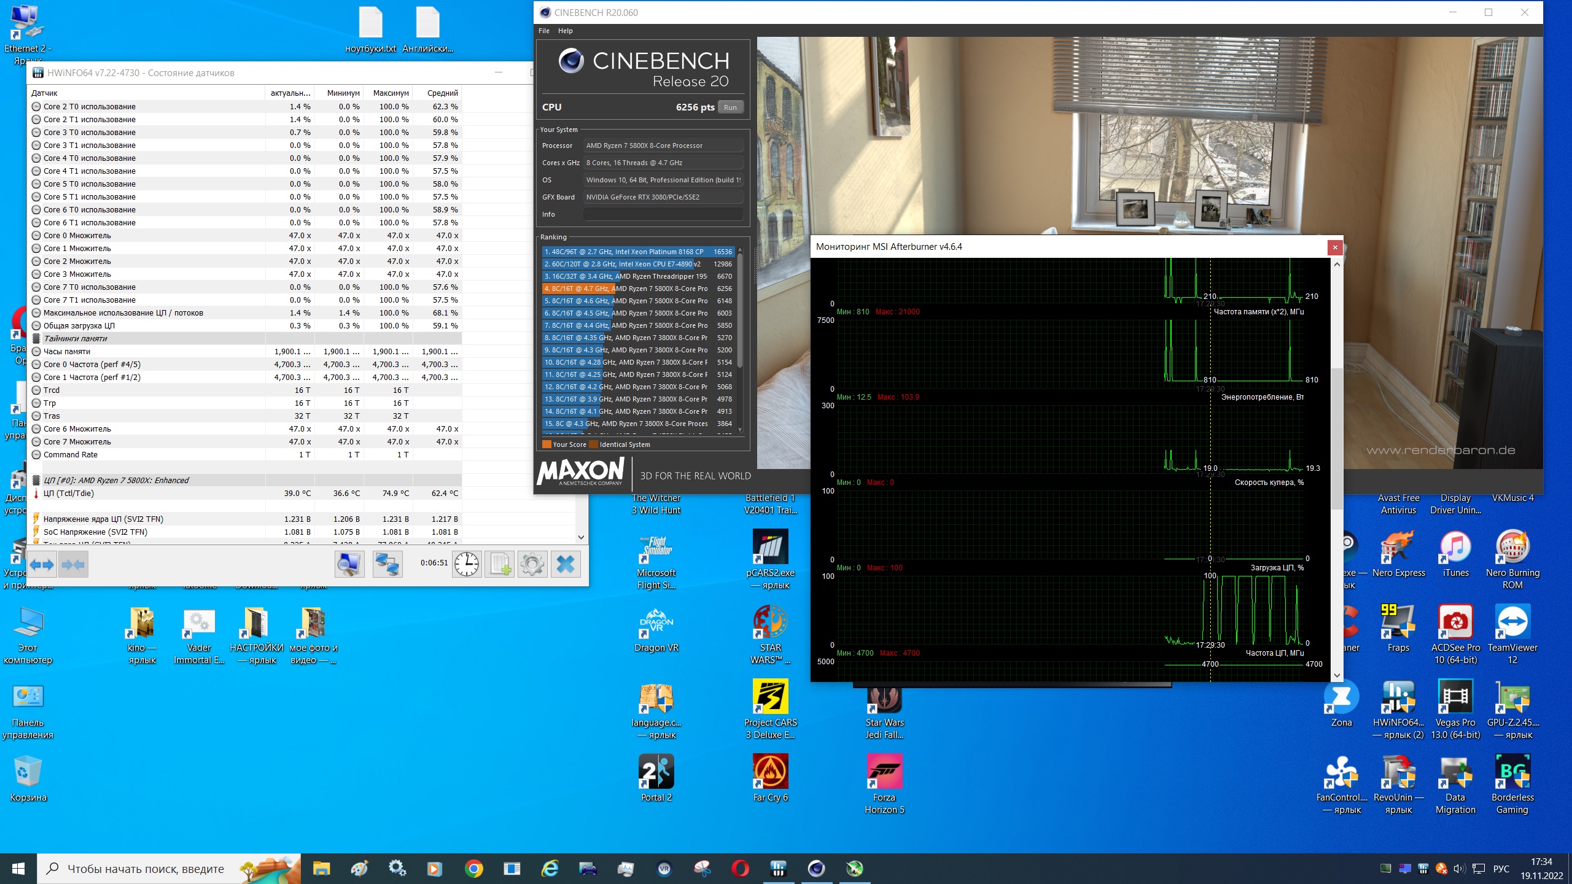Viewport: 1572px width, 884px height.
Task: Click HWiNFO collapse columns arrows button
Action: [x=74, y=564]
